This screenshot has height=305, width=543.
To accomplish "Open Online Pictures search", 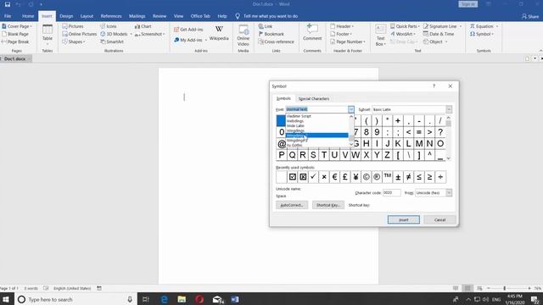I will click(x=79, y=34).
